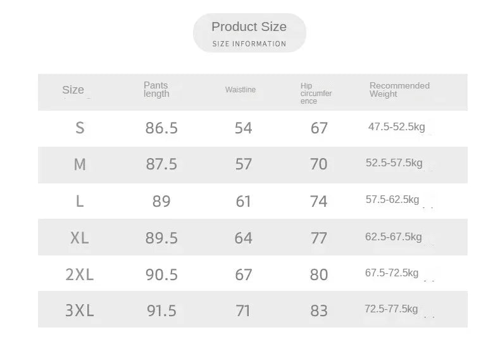This screenshot has height=356, width=500.
Task: Click weight range 72.5-77.5kg
Action: pos(391,309)
